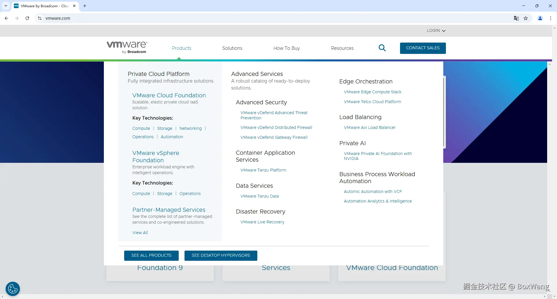Click the Edge Orchestration heading

click(366, 81)
